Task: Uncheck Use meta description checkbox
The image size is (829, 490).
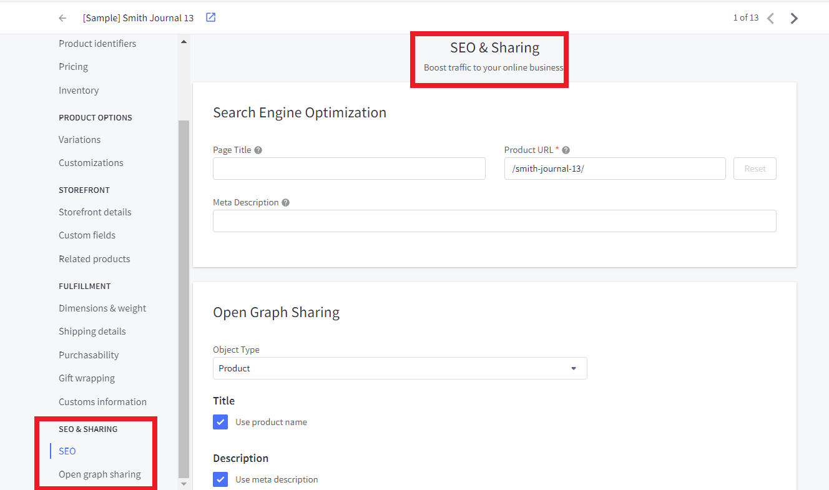Action: 220,479
